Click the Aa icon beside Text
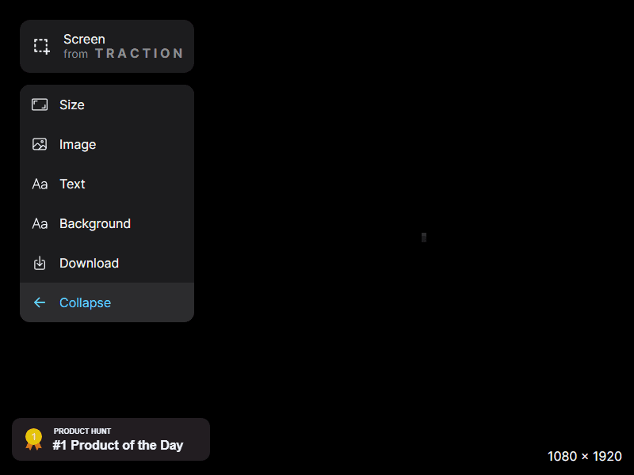 tap(40, 184)
